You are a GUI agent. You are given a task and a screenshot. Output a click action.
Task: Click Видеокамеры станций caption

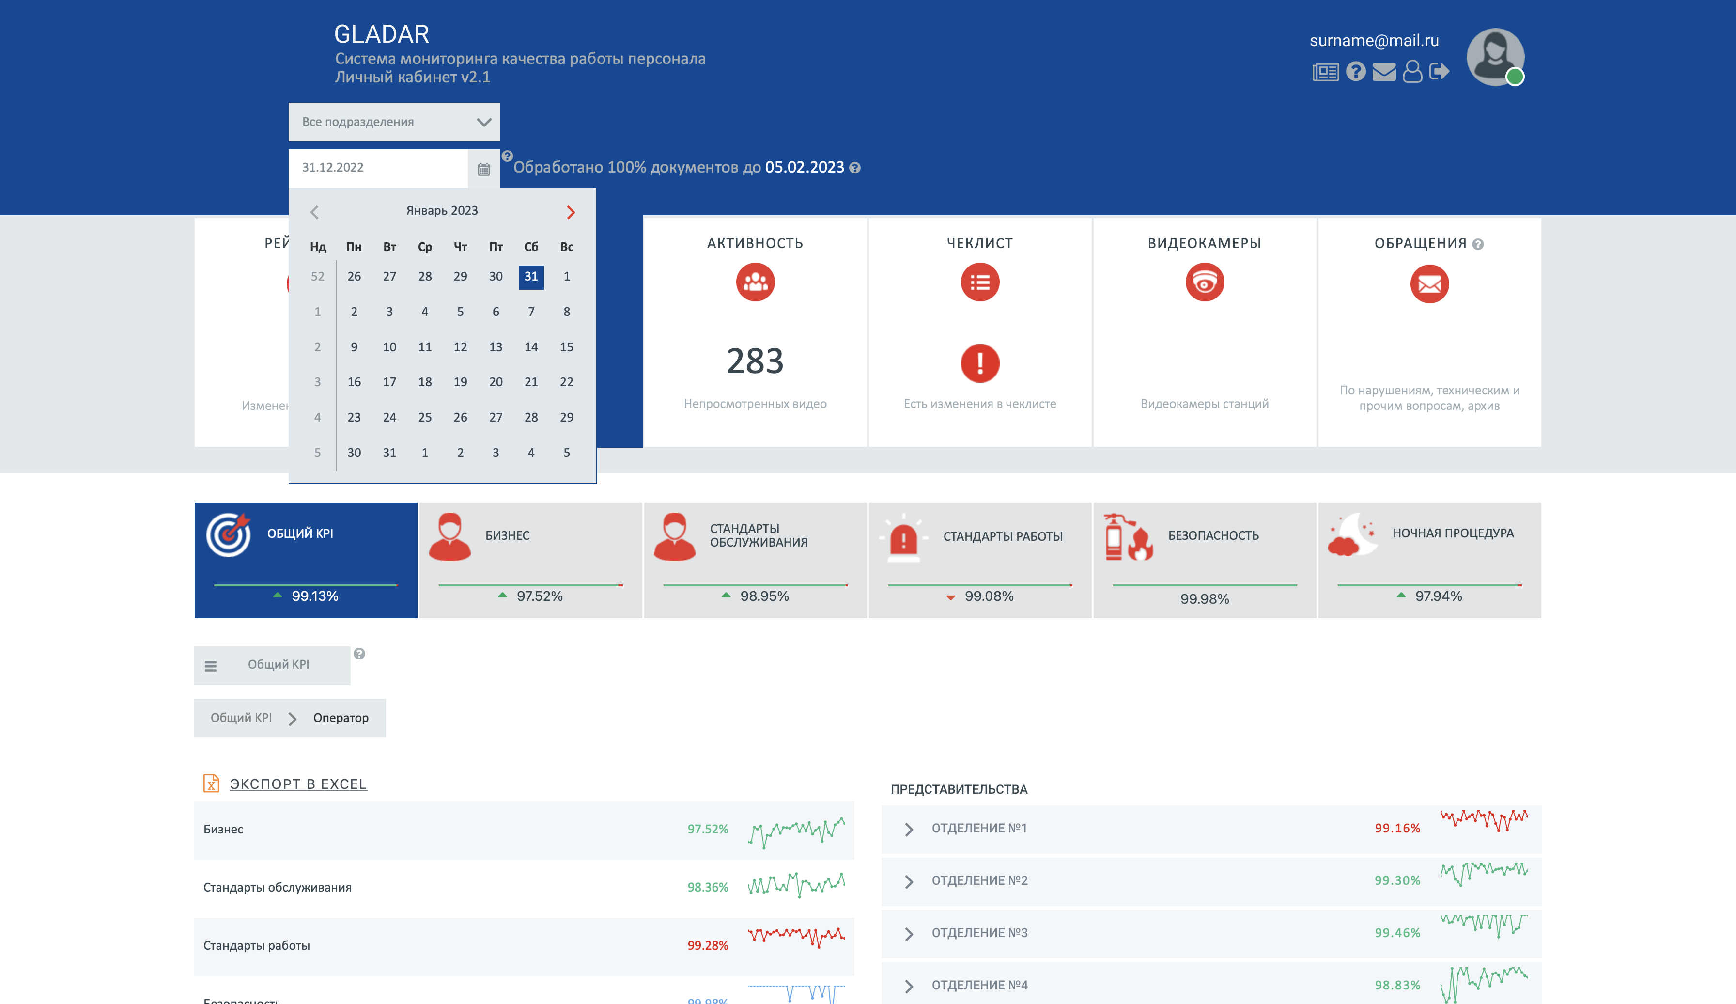[1204, 404]
